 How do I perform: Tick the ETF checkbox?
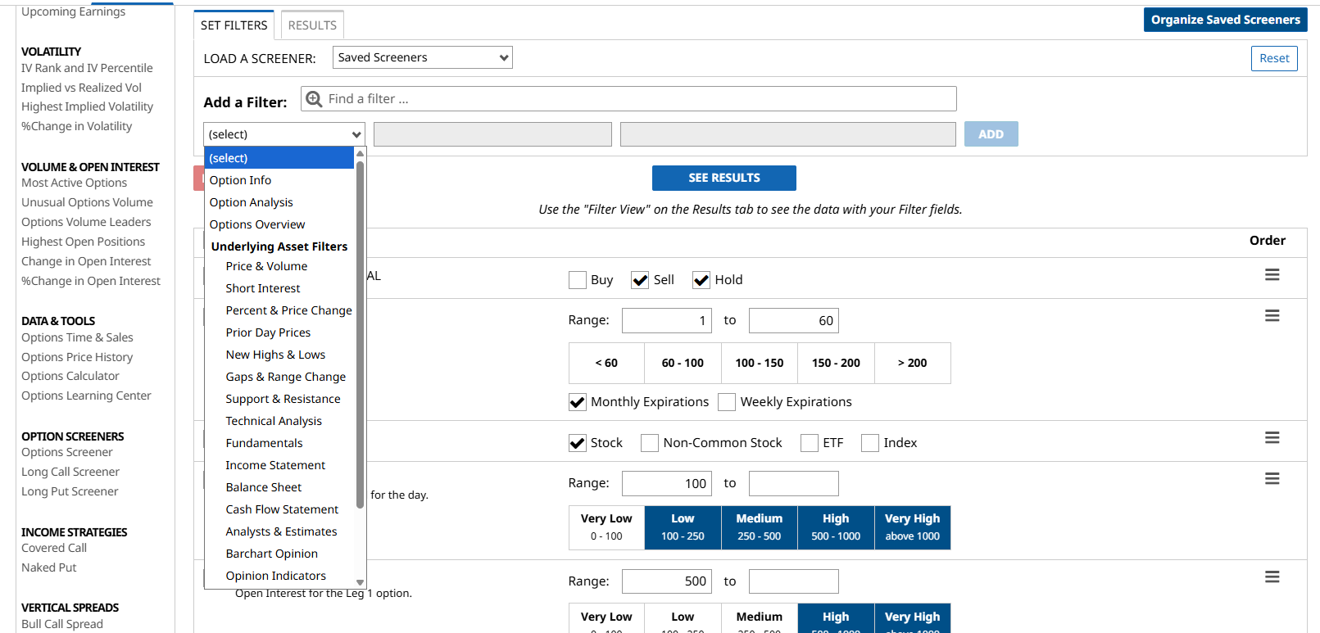[x=810, y=443]
